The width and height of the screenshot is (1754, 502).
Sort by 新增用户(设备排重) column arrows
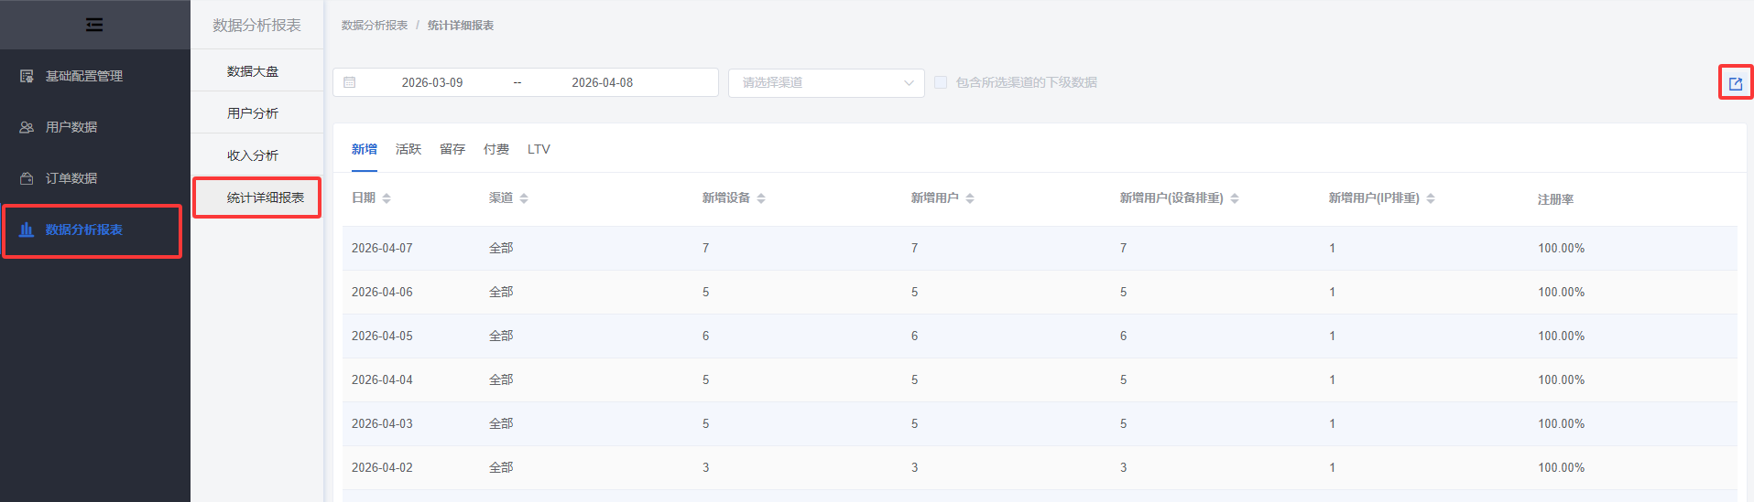coord(1235,198)
